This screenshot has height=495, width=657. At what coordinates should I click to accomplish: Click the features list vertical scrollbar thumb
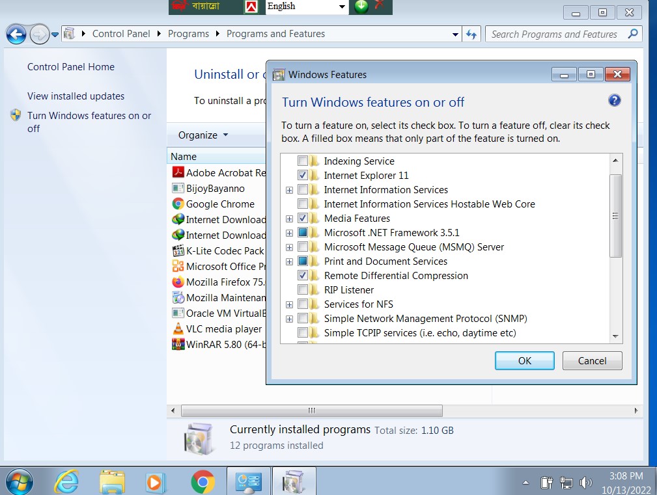[x=615, y=216]
